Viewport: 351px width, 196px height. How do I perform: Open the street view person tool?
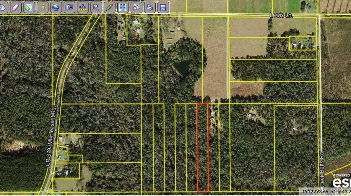click(43, 7)
